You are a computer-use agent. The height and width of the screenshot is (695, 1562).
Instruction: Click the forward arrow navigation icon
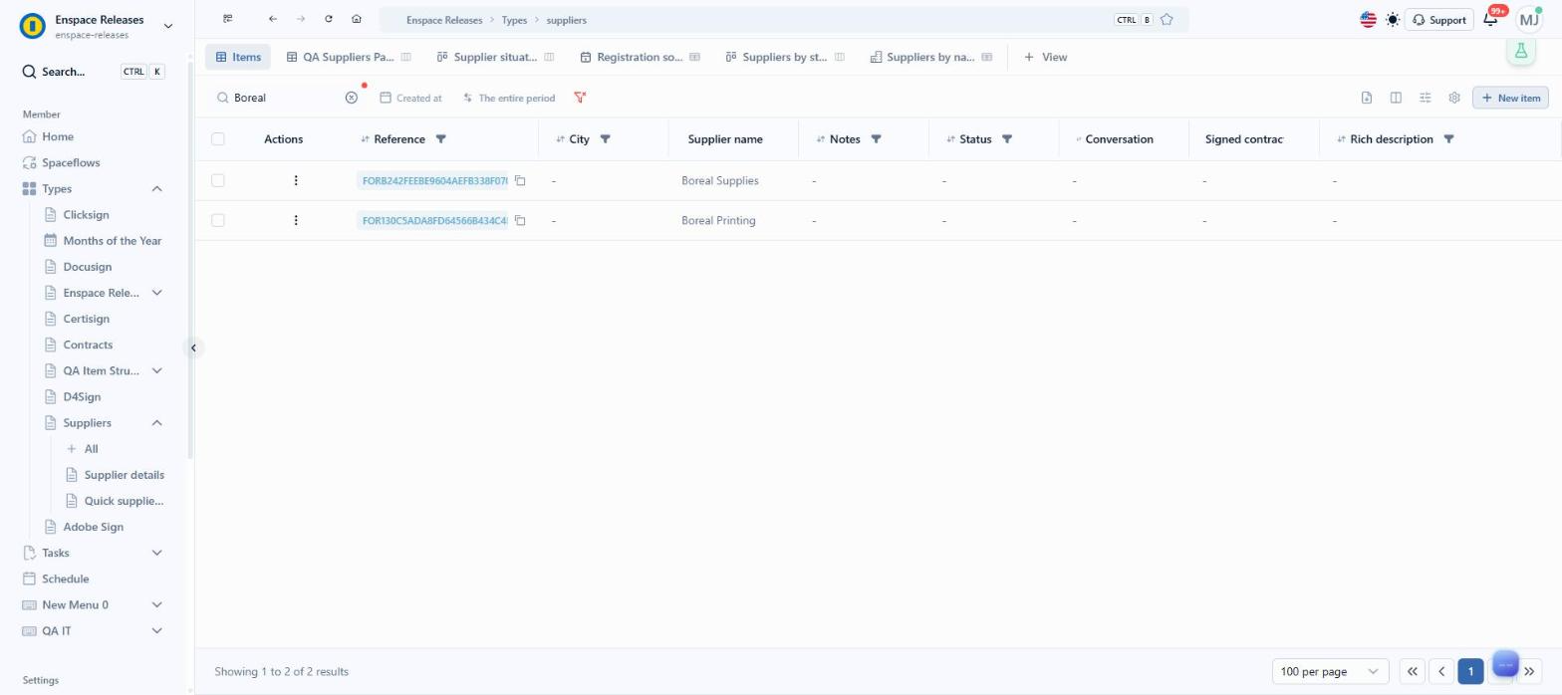click(x=301, y=19)
